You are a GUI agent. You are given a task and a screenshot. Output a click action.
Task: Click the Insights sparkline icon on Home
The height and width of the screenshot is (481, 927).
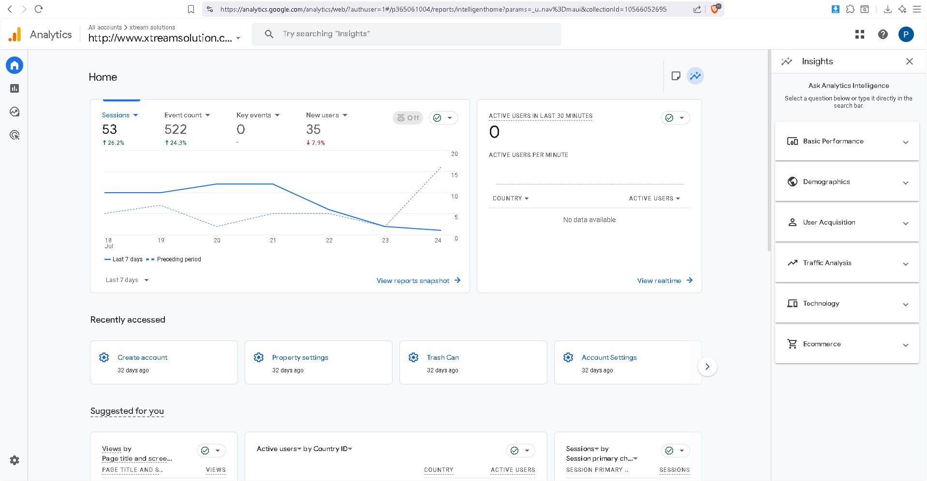[x=695, y=76]
